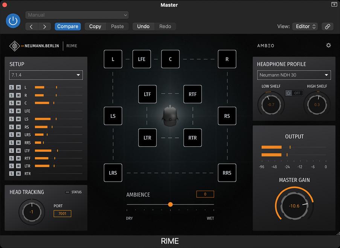Viewport: 340px width, 248px height.
Task: Click the dummy head in the center
Action: click(x=170, y=116)
